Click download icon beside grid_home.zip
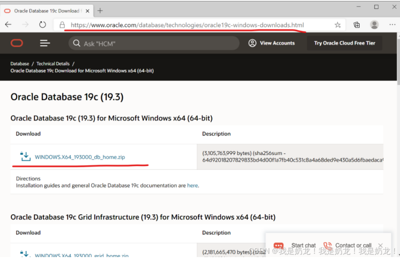This screenshot has width=400, height=258. pyautogui.click(x=25, y=254)
